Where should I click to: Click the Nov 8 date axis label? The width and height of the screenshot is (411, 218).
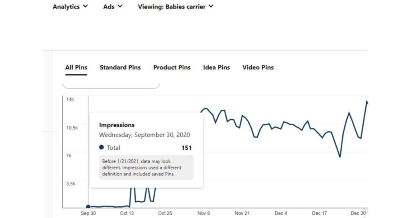(x=203, y=213)
